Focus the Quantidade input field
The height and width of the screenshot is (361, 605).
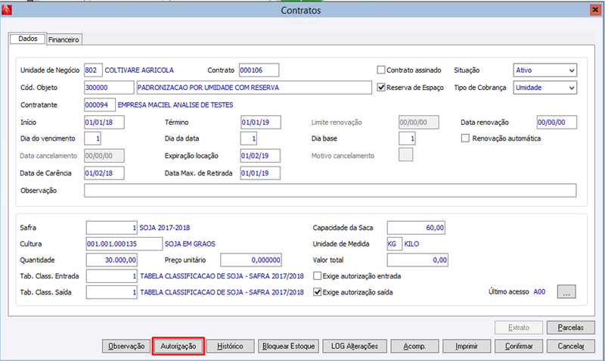click(111, 260)
